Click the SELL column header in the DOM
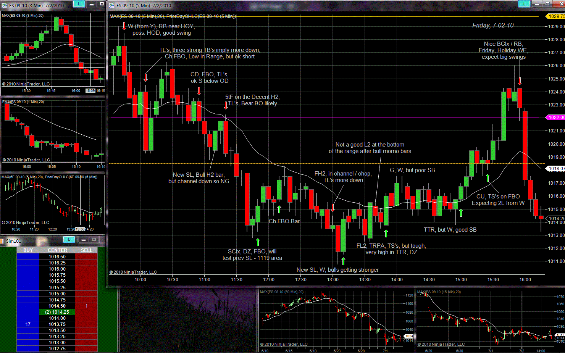 pos(86,250)
